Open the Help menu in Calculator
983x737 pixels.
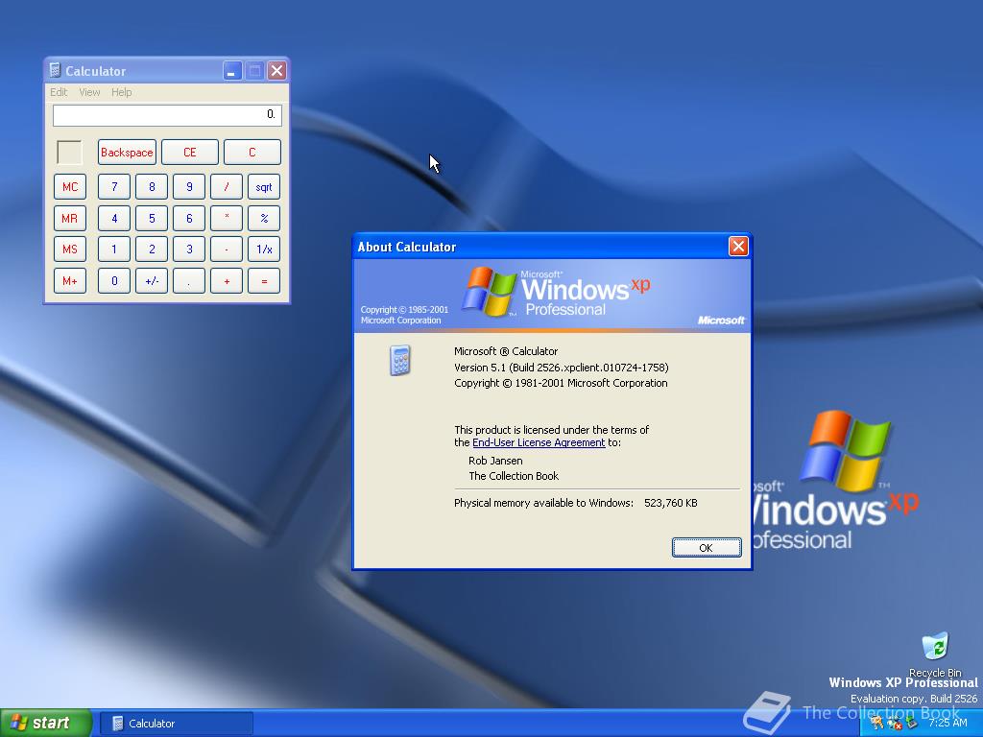coord(122,92)
